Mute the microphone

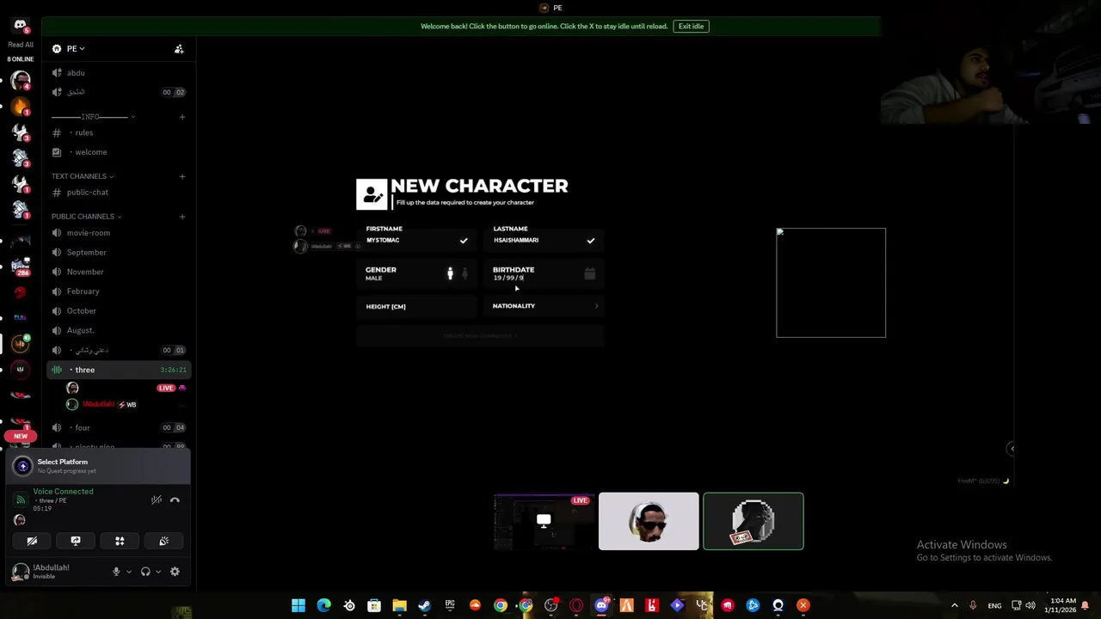116,572
